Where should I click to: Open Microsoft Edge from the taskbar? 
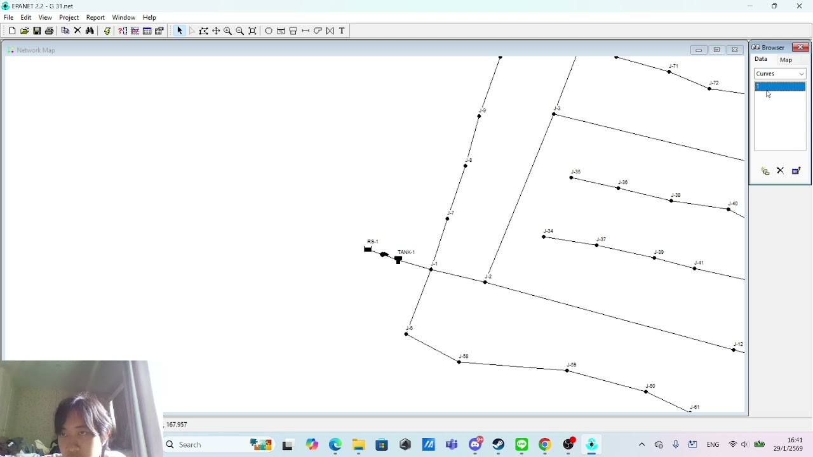pos(335,444)
